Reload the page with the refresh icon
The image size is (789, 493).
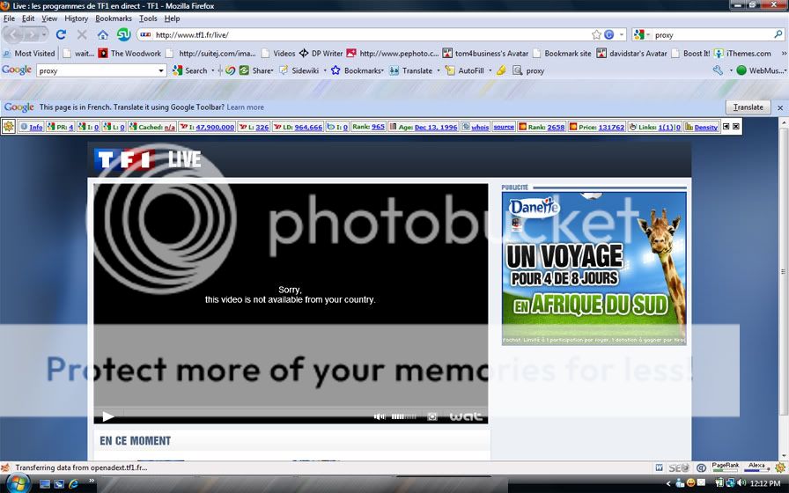coord(61,34)
